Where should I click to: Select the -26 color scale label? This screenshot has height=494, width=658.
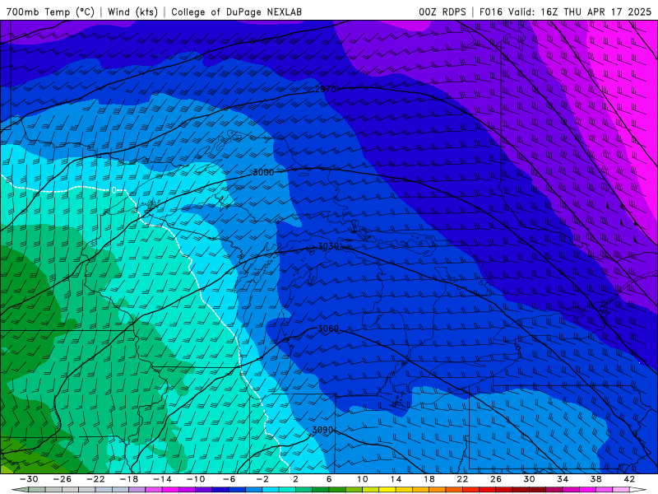[x=63, y=479]
